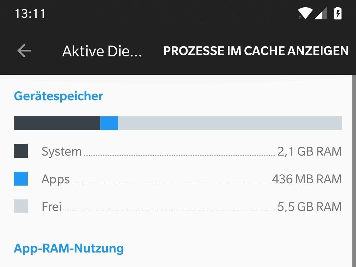
Task: Tap the 2,1 GB RAM value
Action: coord(310,151)
